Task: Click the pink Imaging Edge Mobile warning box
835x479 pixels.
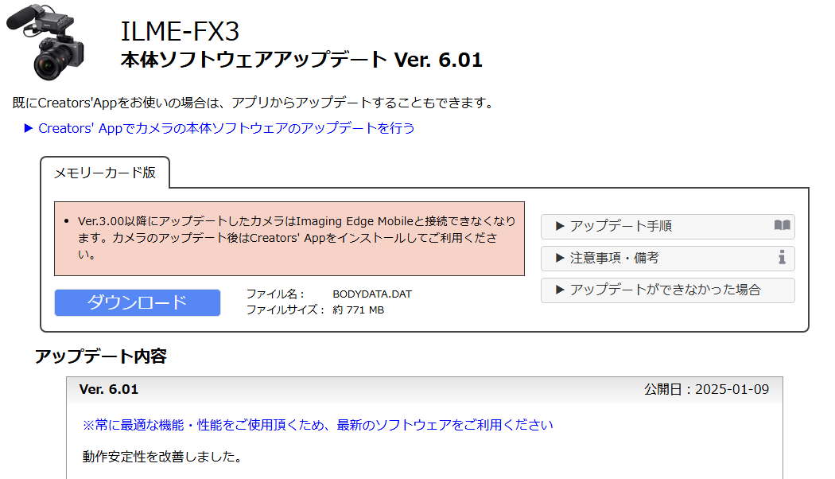Action: (289, 239)
